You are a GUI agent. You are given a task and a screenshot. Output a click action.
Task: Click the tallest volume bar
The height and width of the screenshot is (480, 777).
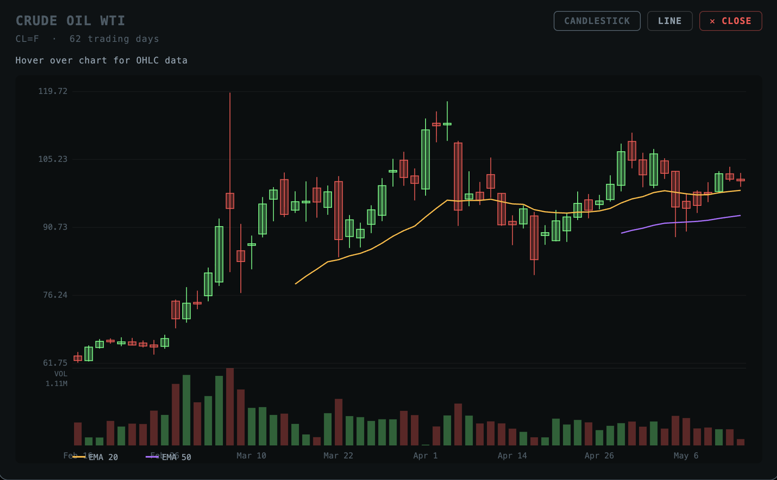[230, 407]
